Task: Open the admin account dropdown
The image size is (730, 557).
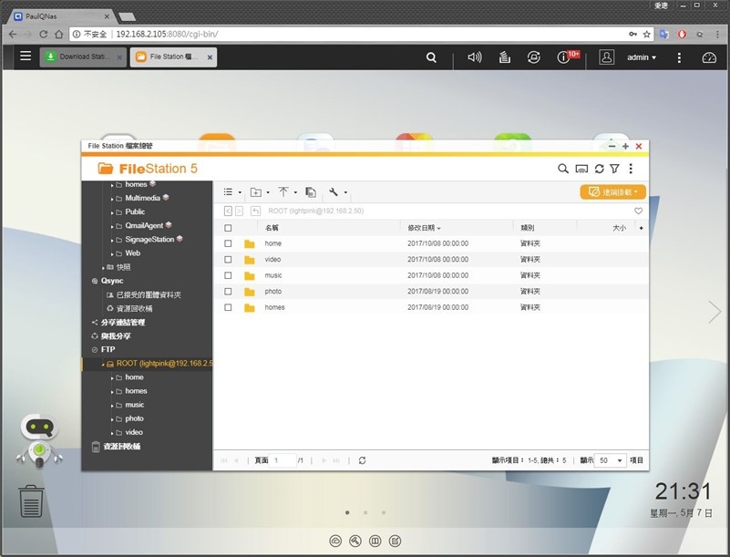Action: 642,57
